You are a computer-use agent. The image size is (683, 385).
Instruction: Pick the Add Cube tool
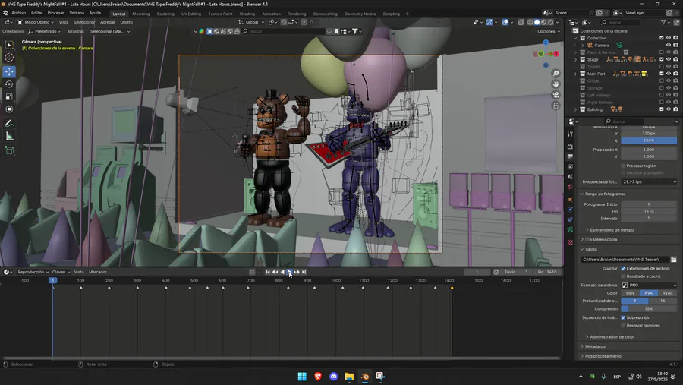pyautogui.click(x=9, y=151)
